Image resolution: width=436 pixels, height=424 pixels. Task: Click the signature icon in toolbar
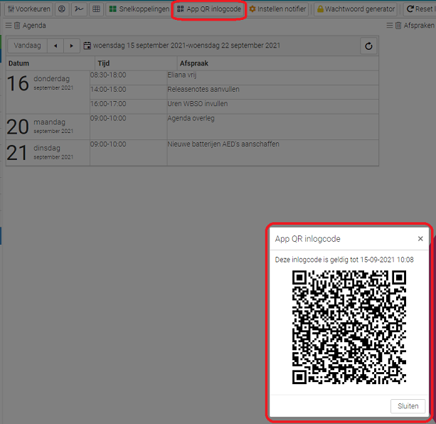pyautogui.click(x=79, y=9)
